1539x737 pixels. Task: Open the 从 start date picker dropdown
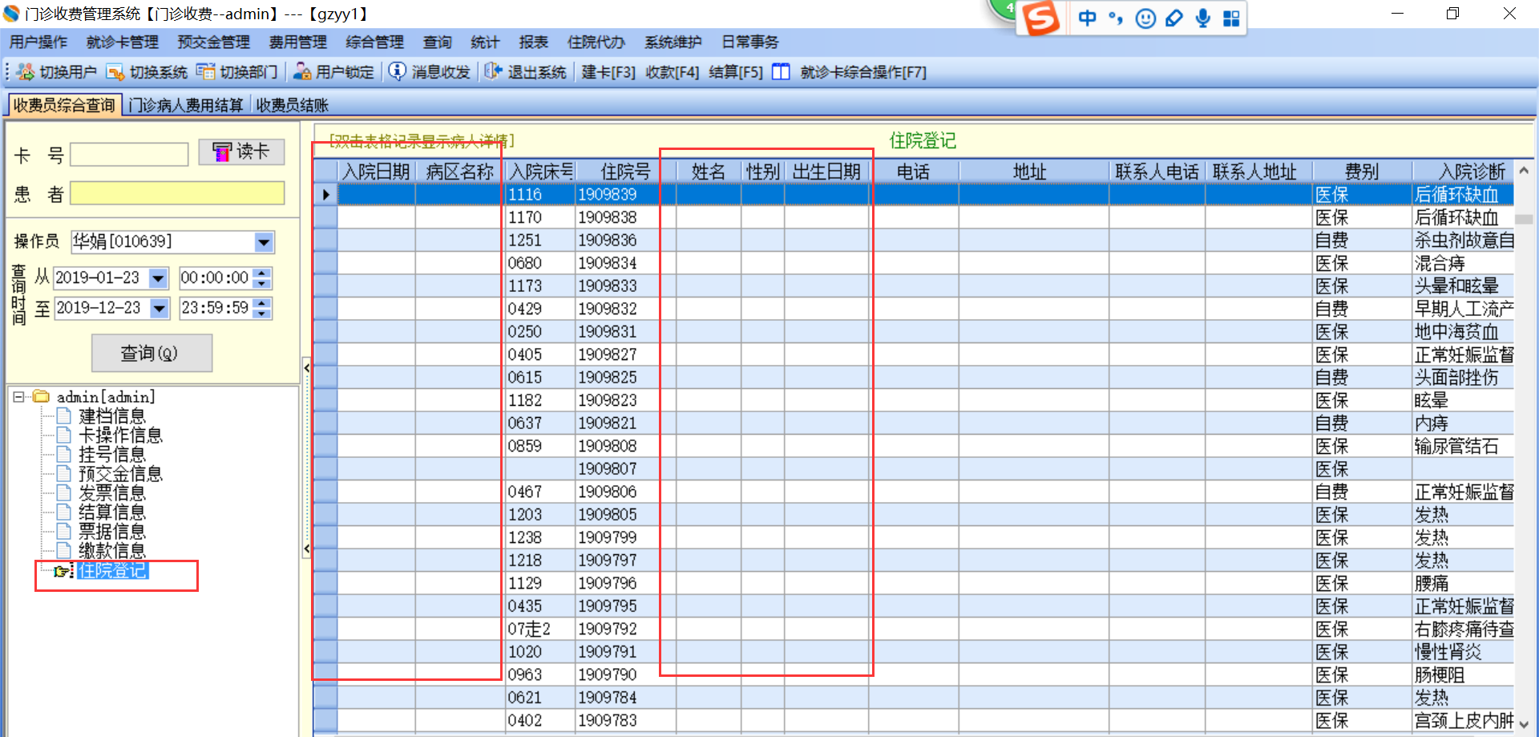click(159, 278)
